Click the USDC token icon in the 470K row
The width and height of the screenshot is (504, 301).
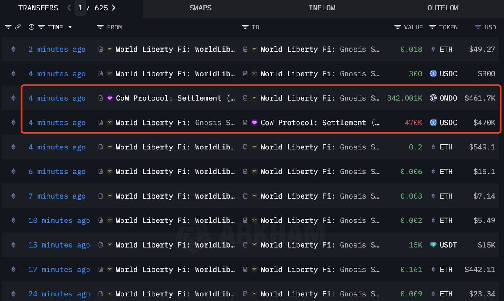(x=433, y=123)
